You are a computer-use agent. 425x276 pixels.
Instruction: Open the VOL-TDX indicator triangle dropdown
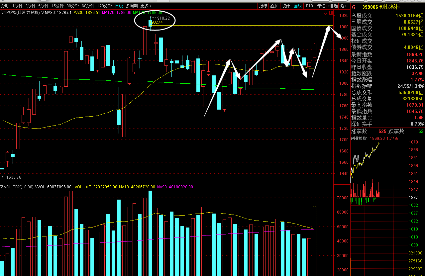pyautogui.click(x=2, y=187)
